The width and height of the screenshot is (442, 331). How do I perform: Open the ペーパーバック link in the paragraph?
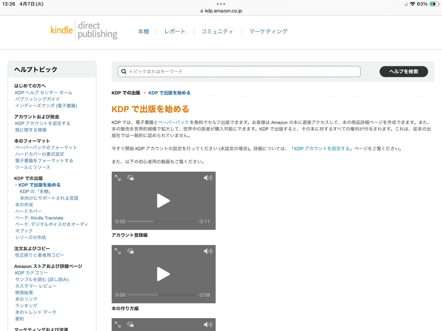point(173,122)
